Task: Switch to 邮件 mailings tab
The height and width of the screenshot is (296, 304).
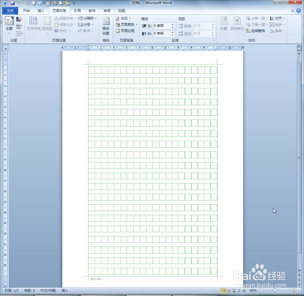Action: pos(92,11)
